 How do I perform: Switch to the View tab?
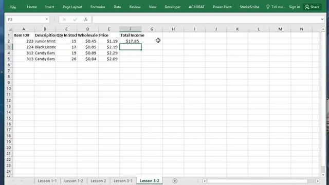[153, 7]
